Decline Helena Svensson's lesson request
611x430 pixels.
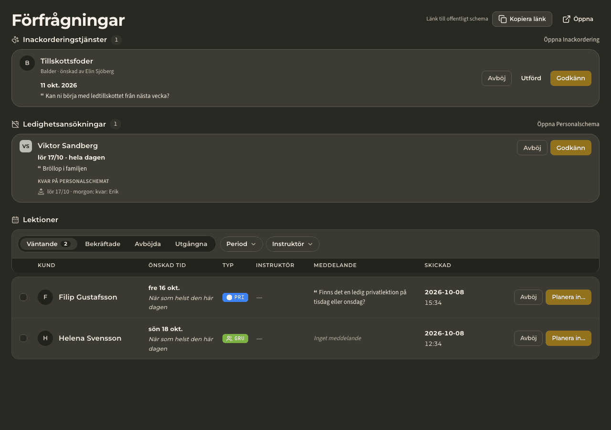(528, 338)
